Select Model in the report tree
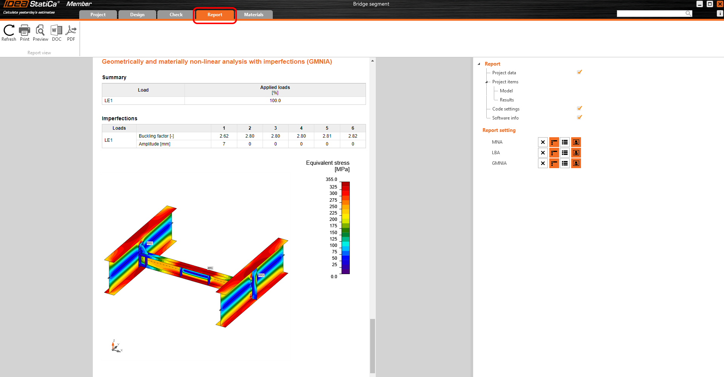724x377 pixels. tap(506, 91)
